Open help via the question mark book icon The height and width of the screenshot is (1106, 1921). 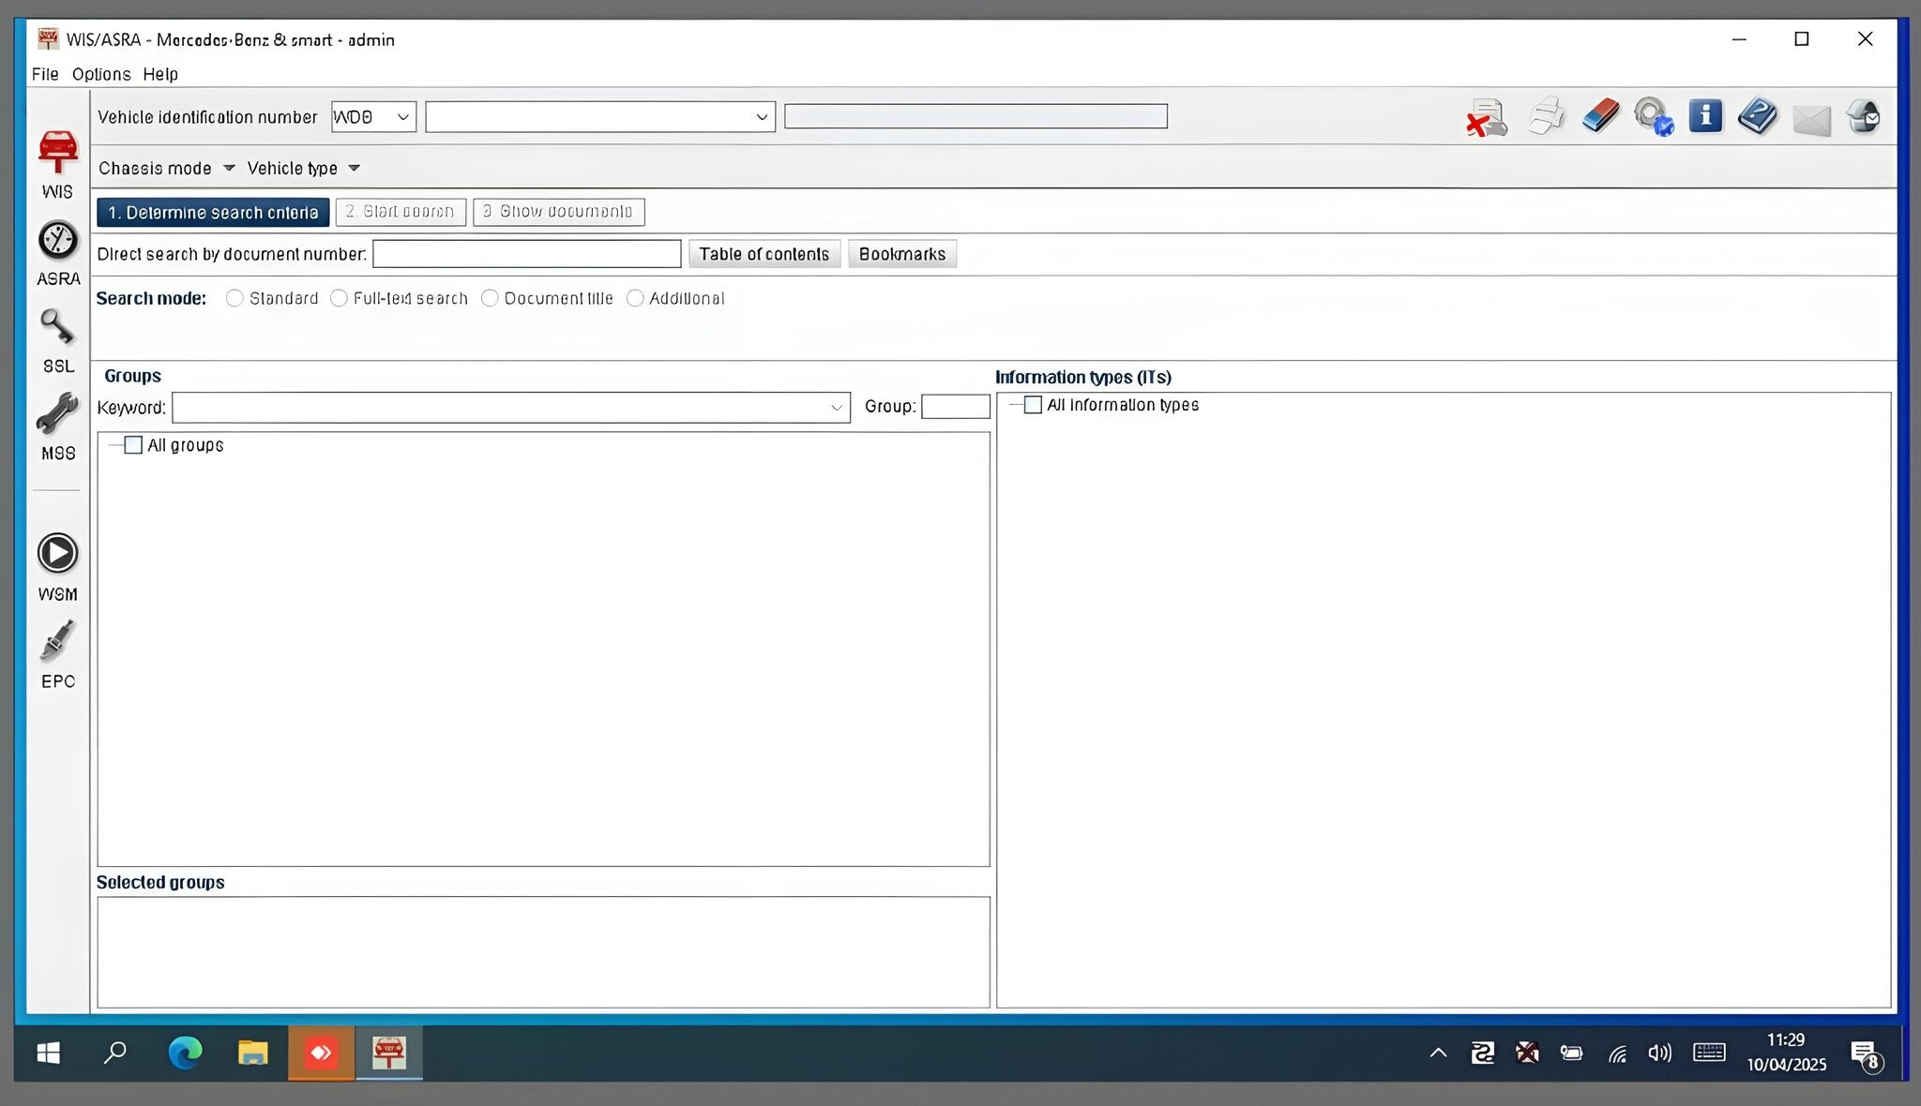(x=1757, y=116)
